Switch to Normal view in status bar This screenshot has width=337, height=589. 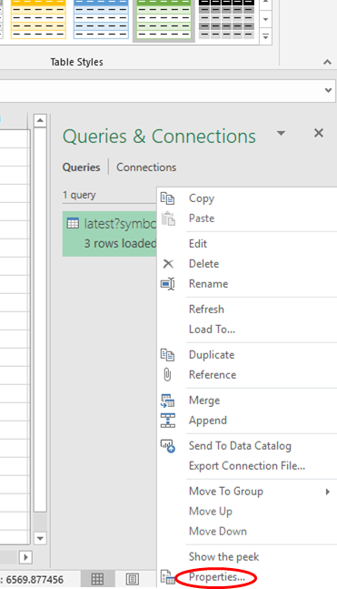pos(97,579)
